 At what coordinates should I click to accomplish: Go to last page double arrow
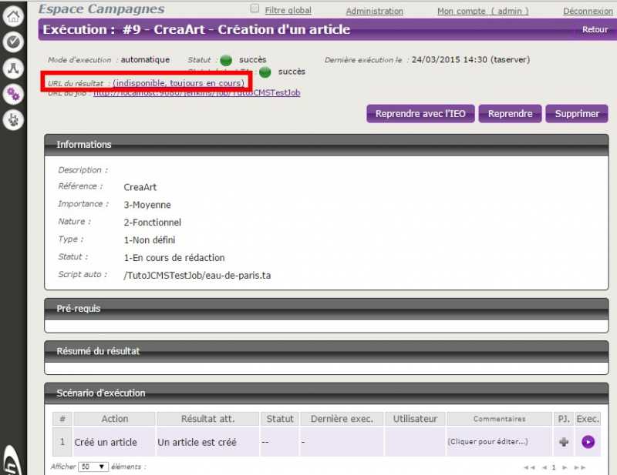(580, 467)
